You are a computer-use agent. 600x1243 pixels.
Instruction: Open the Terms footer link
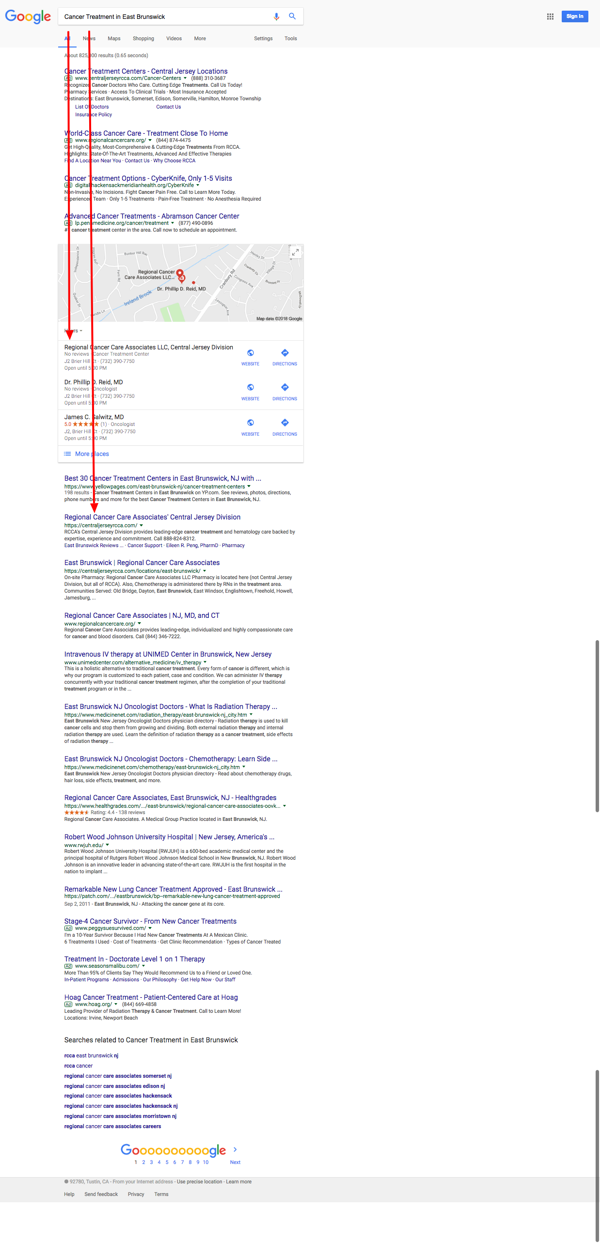click(161, 1194)
